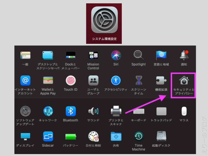The image size is (208, 156).
Task: Open the システム環境設定 app icon
Action: pyautogui.click(x=104, y=20)
